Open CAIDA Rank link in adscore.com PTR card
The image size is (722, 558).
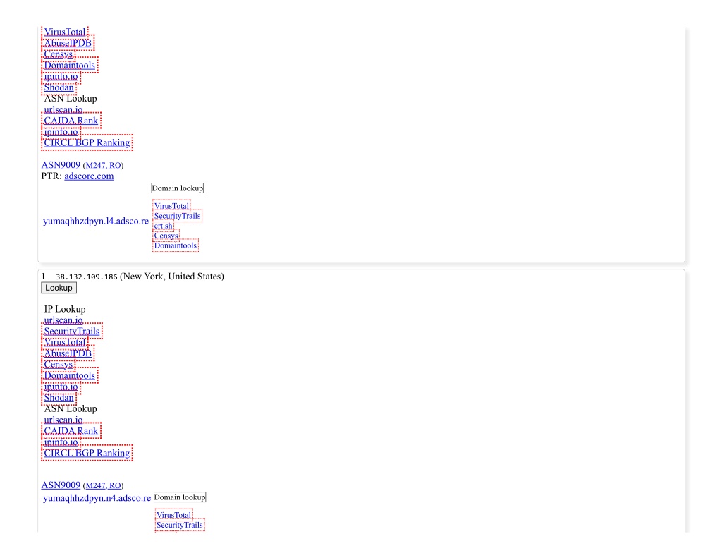71,120
